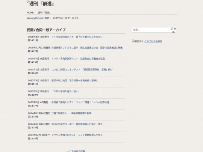
Task: Open article 日機で秋闘スト
Action: (x=71, y=113)
